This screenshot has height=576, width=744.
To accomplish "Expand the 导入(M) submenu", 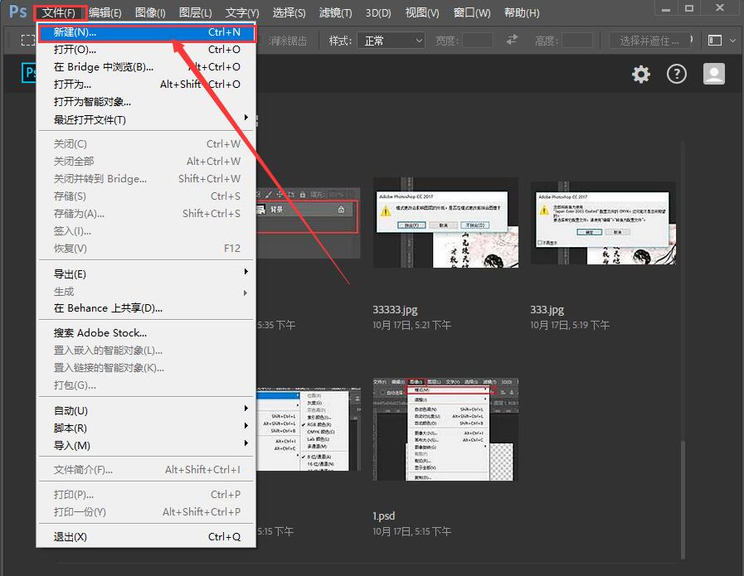I will point(147,446).
